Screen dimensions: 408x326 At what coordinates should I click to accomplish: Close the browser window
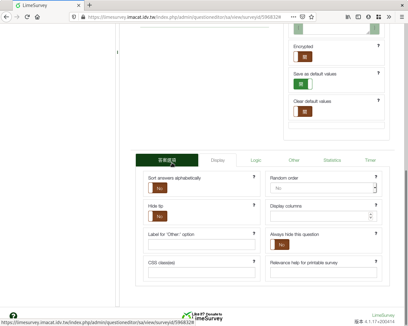pyautogui.click(x=402, y=5)
